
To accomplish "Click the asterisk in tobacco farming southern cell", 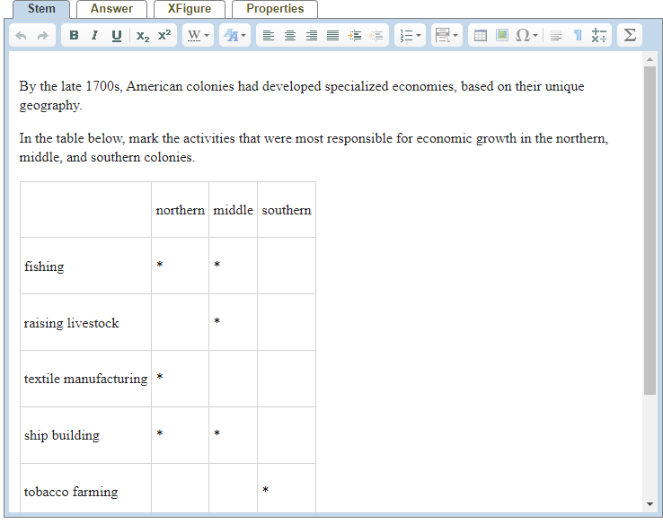I will [x=266, y=490].
